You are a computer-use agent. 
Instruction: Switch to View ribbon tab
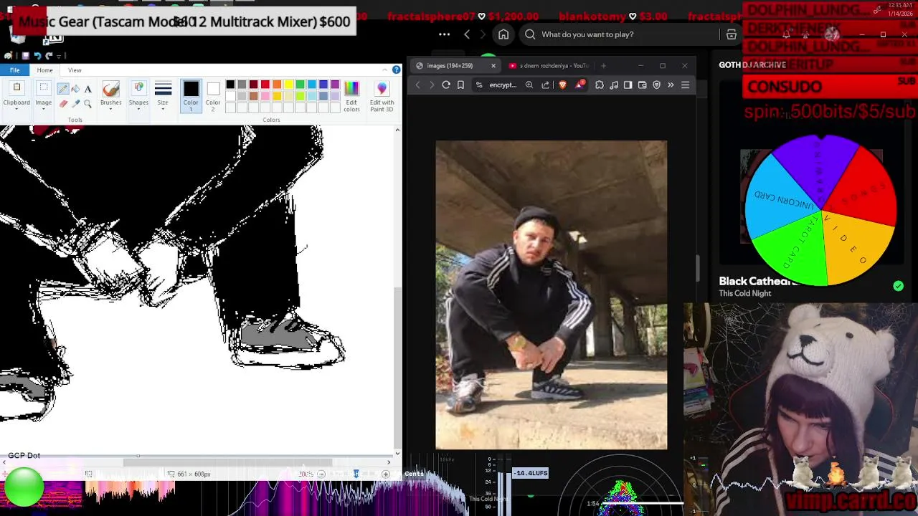(75, 70)
